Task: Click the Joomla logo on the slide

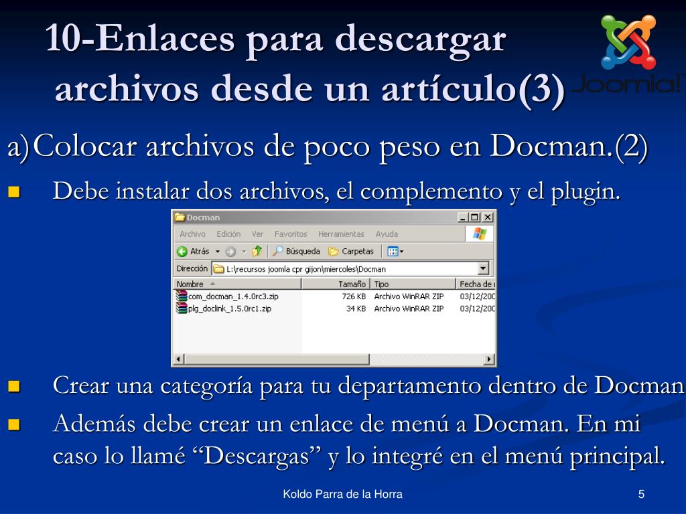Action: click(628, 54)
